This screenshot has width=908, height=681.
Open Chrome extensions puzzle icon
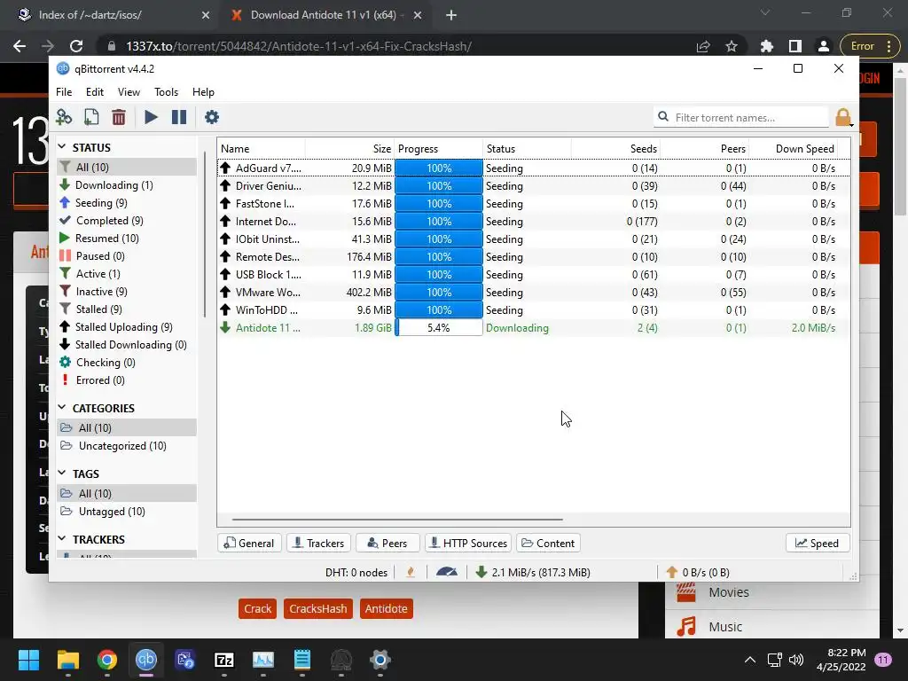point(767,46)
